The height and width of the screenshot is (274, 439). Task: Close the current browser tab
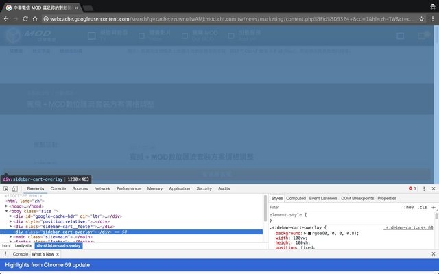click(76, 8)
